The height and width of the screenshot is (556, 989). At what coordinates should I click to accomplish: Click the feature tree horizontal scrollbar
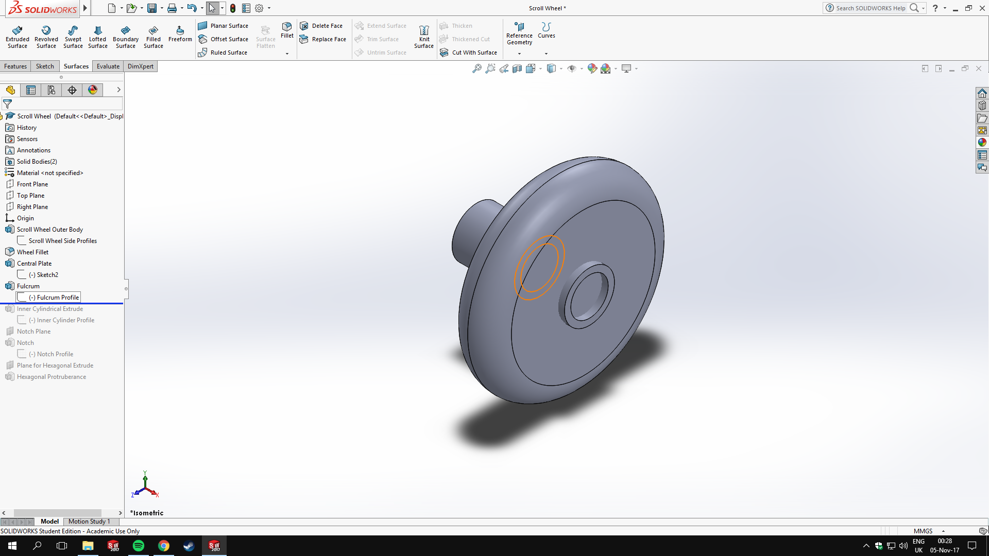(58, 513)
